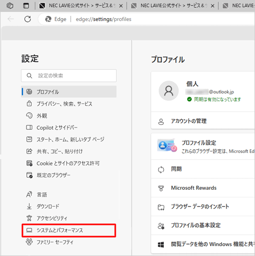The image size is (255, 256).
Task: Click the share icon beside 共有、コピー
Action: pos(29,151)
